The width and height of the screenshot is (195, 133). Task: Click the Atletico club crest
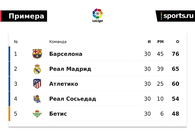click(x=37, y=84)
